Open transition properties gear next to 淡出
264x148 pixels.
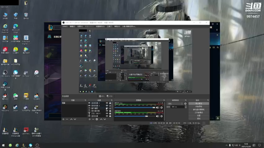click(x=185, y=104)
